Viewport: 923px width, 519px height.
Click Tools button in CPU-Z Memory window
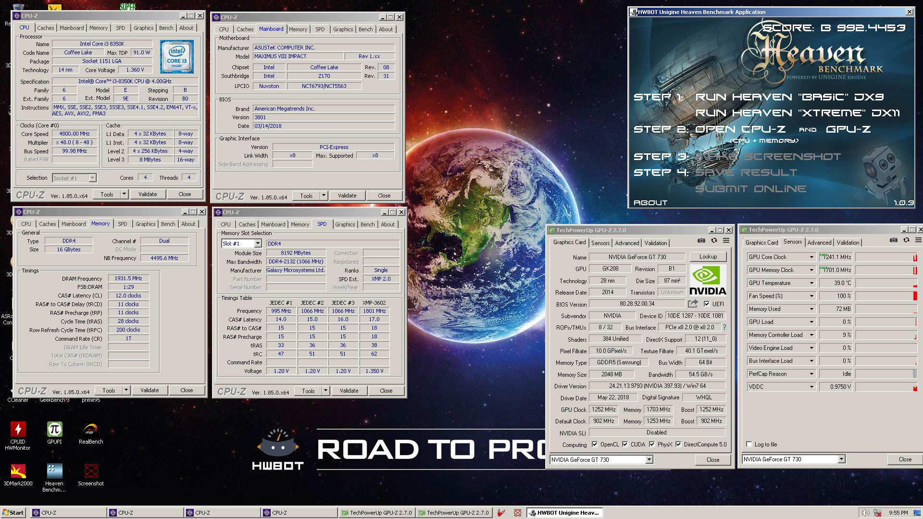tap(109, 390)
